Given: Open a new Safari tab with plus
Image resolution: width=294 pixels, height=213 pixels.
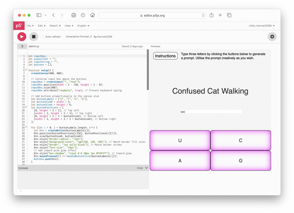Looking at the screenshot, I should 220,15.
